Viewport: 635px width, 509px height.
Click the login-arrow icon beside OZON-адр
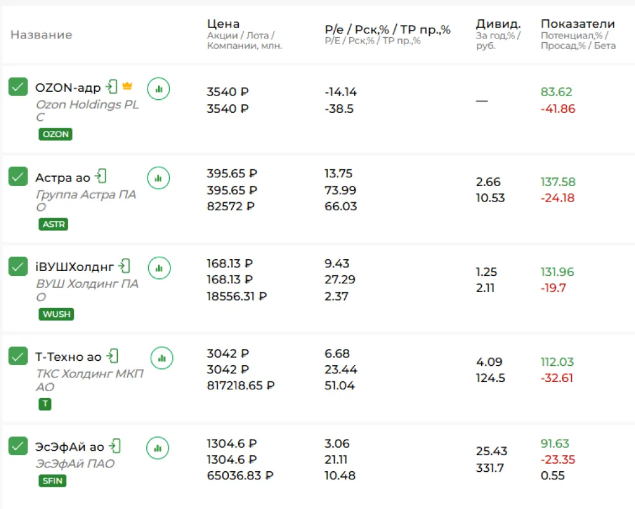tap(112, 86)
